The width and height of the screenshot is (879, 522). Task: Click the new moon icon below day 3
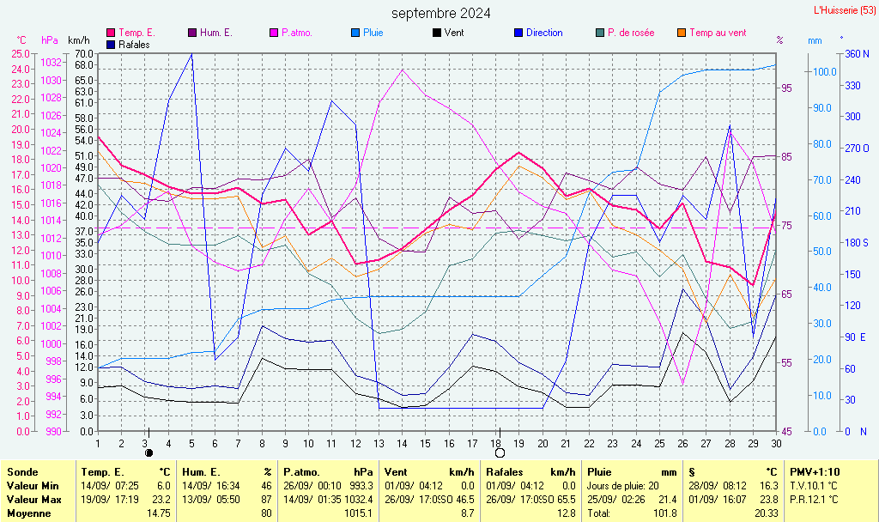coord(149,452)
